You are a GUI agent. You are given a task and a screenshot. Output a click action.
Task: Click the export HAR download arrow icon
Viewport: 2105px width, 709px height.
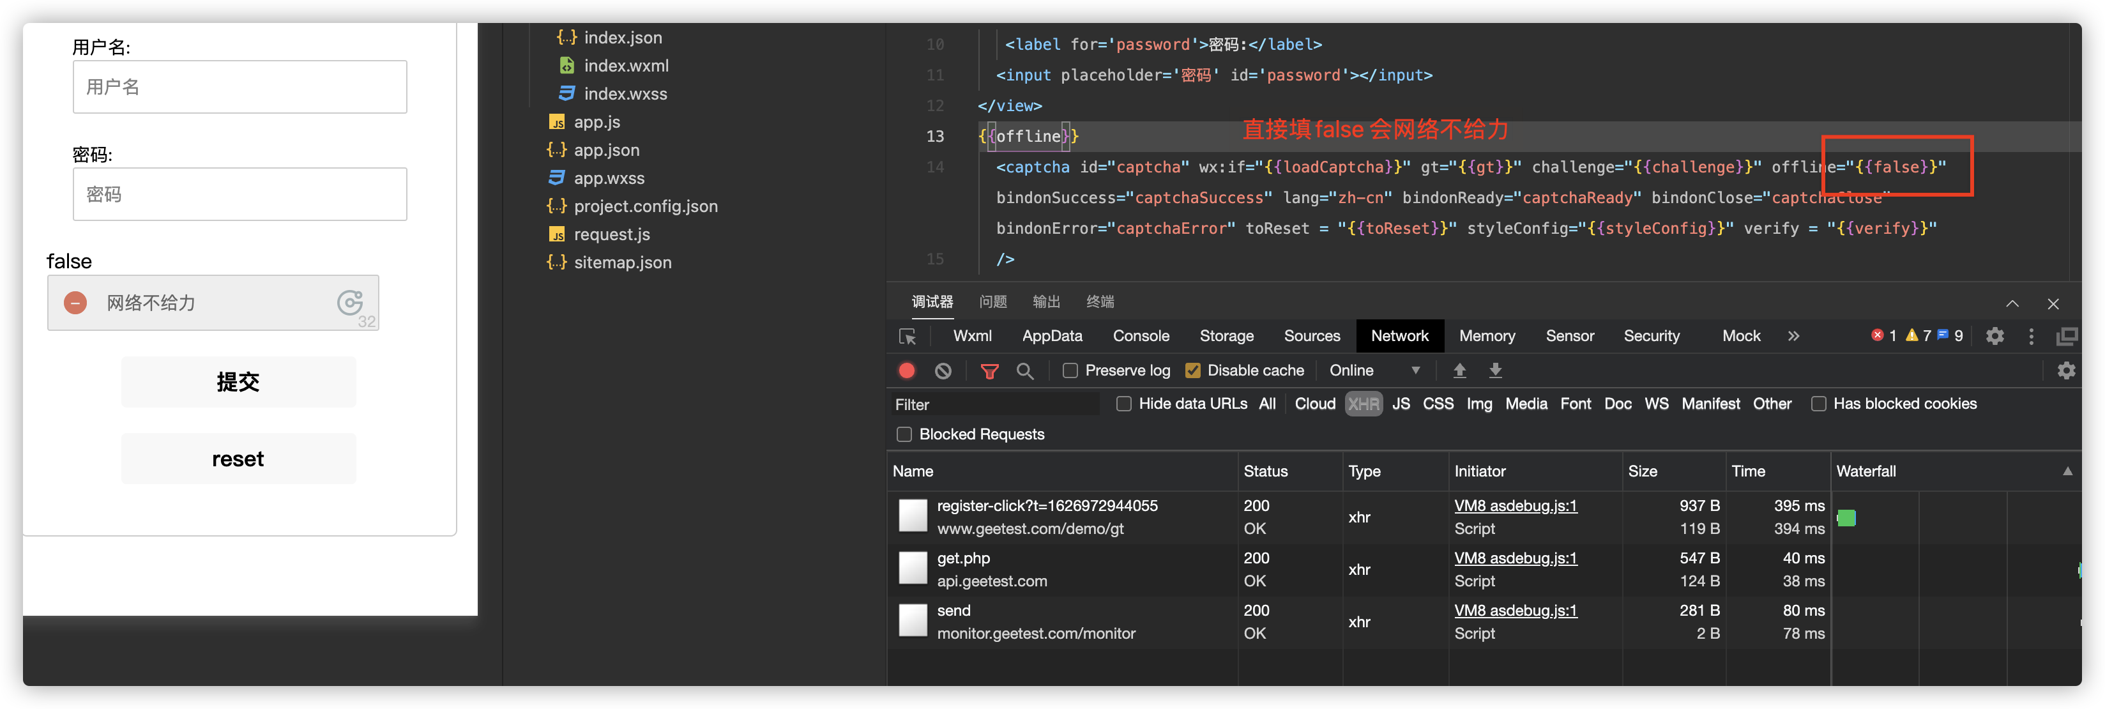(x=1495, y=371)
